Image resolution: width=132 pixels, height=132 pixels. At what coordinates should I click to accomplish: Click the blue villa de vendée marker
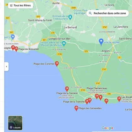(x=101, y=42)
